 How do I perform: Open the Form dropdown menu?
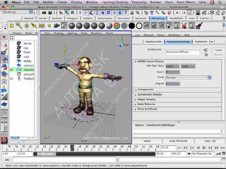(188, 77)
